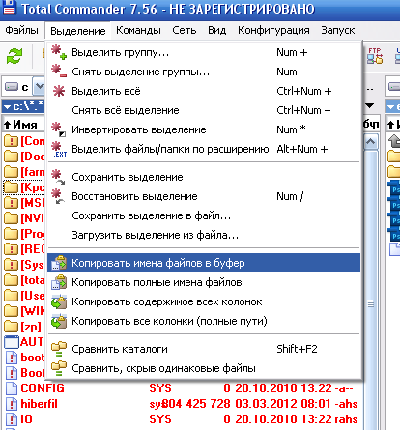Close the open Выделение menu
This screenshot has height=430, width=400.
78,31
